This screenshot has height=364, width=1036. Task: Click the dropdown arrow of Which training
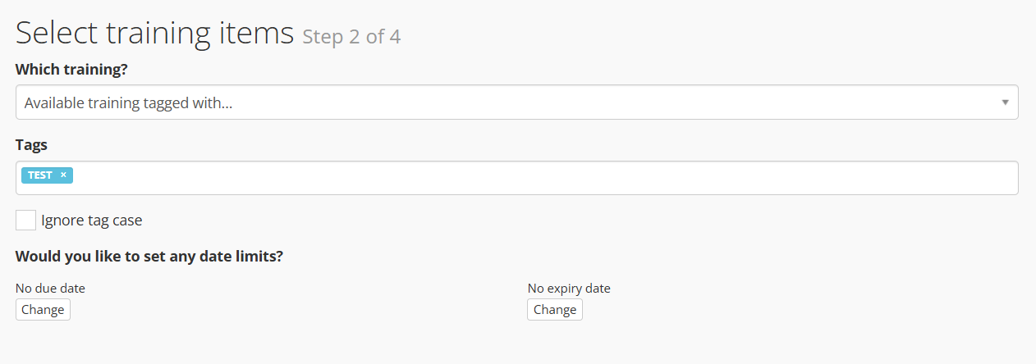coord(1005,102)
